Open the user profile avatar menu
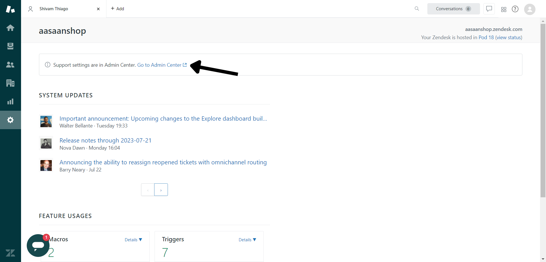546x262 pixels. 530,9
